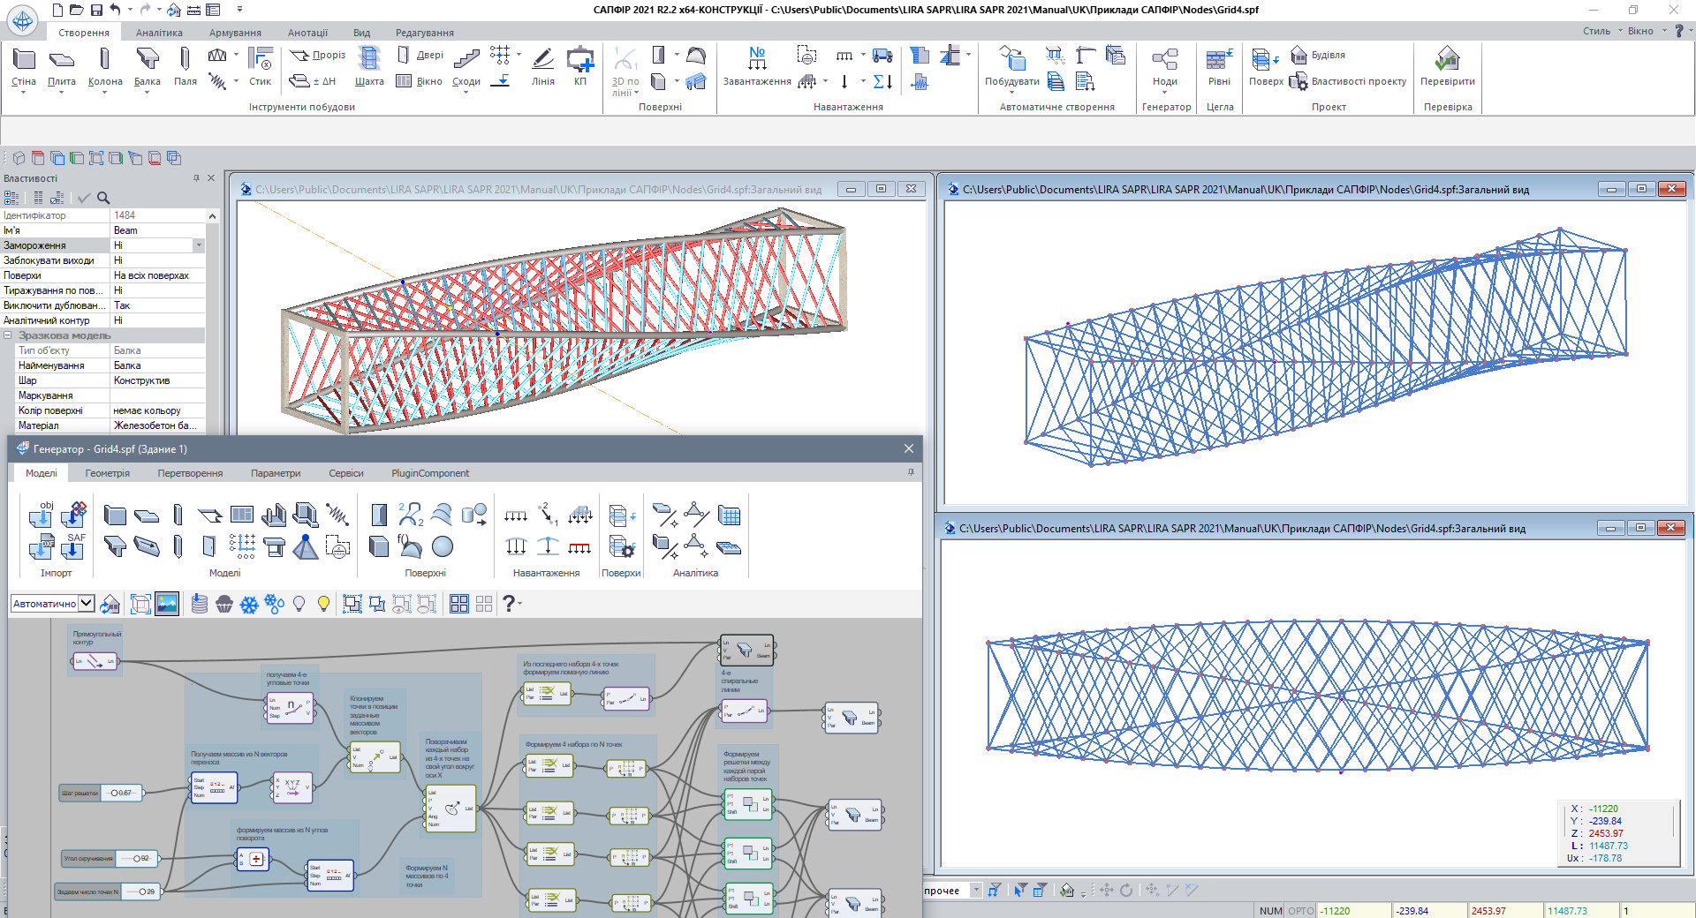The width and height of the screenshot is (1696, 918).
Task: Click the yellow light bulb icon
Action: [x=324, y=604]
